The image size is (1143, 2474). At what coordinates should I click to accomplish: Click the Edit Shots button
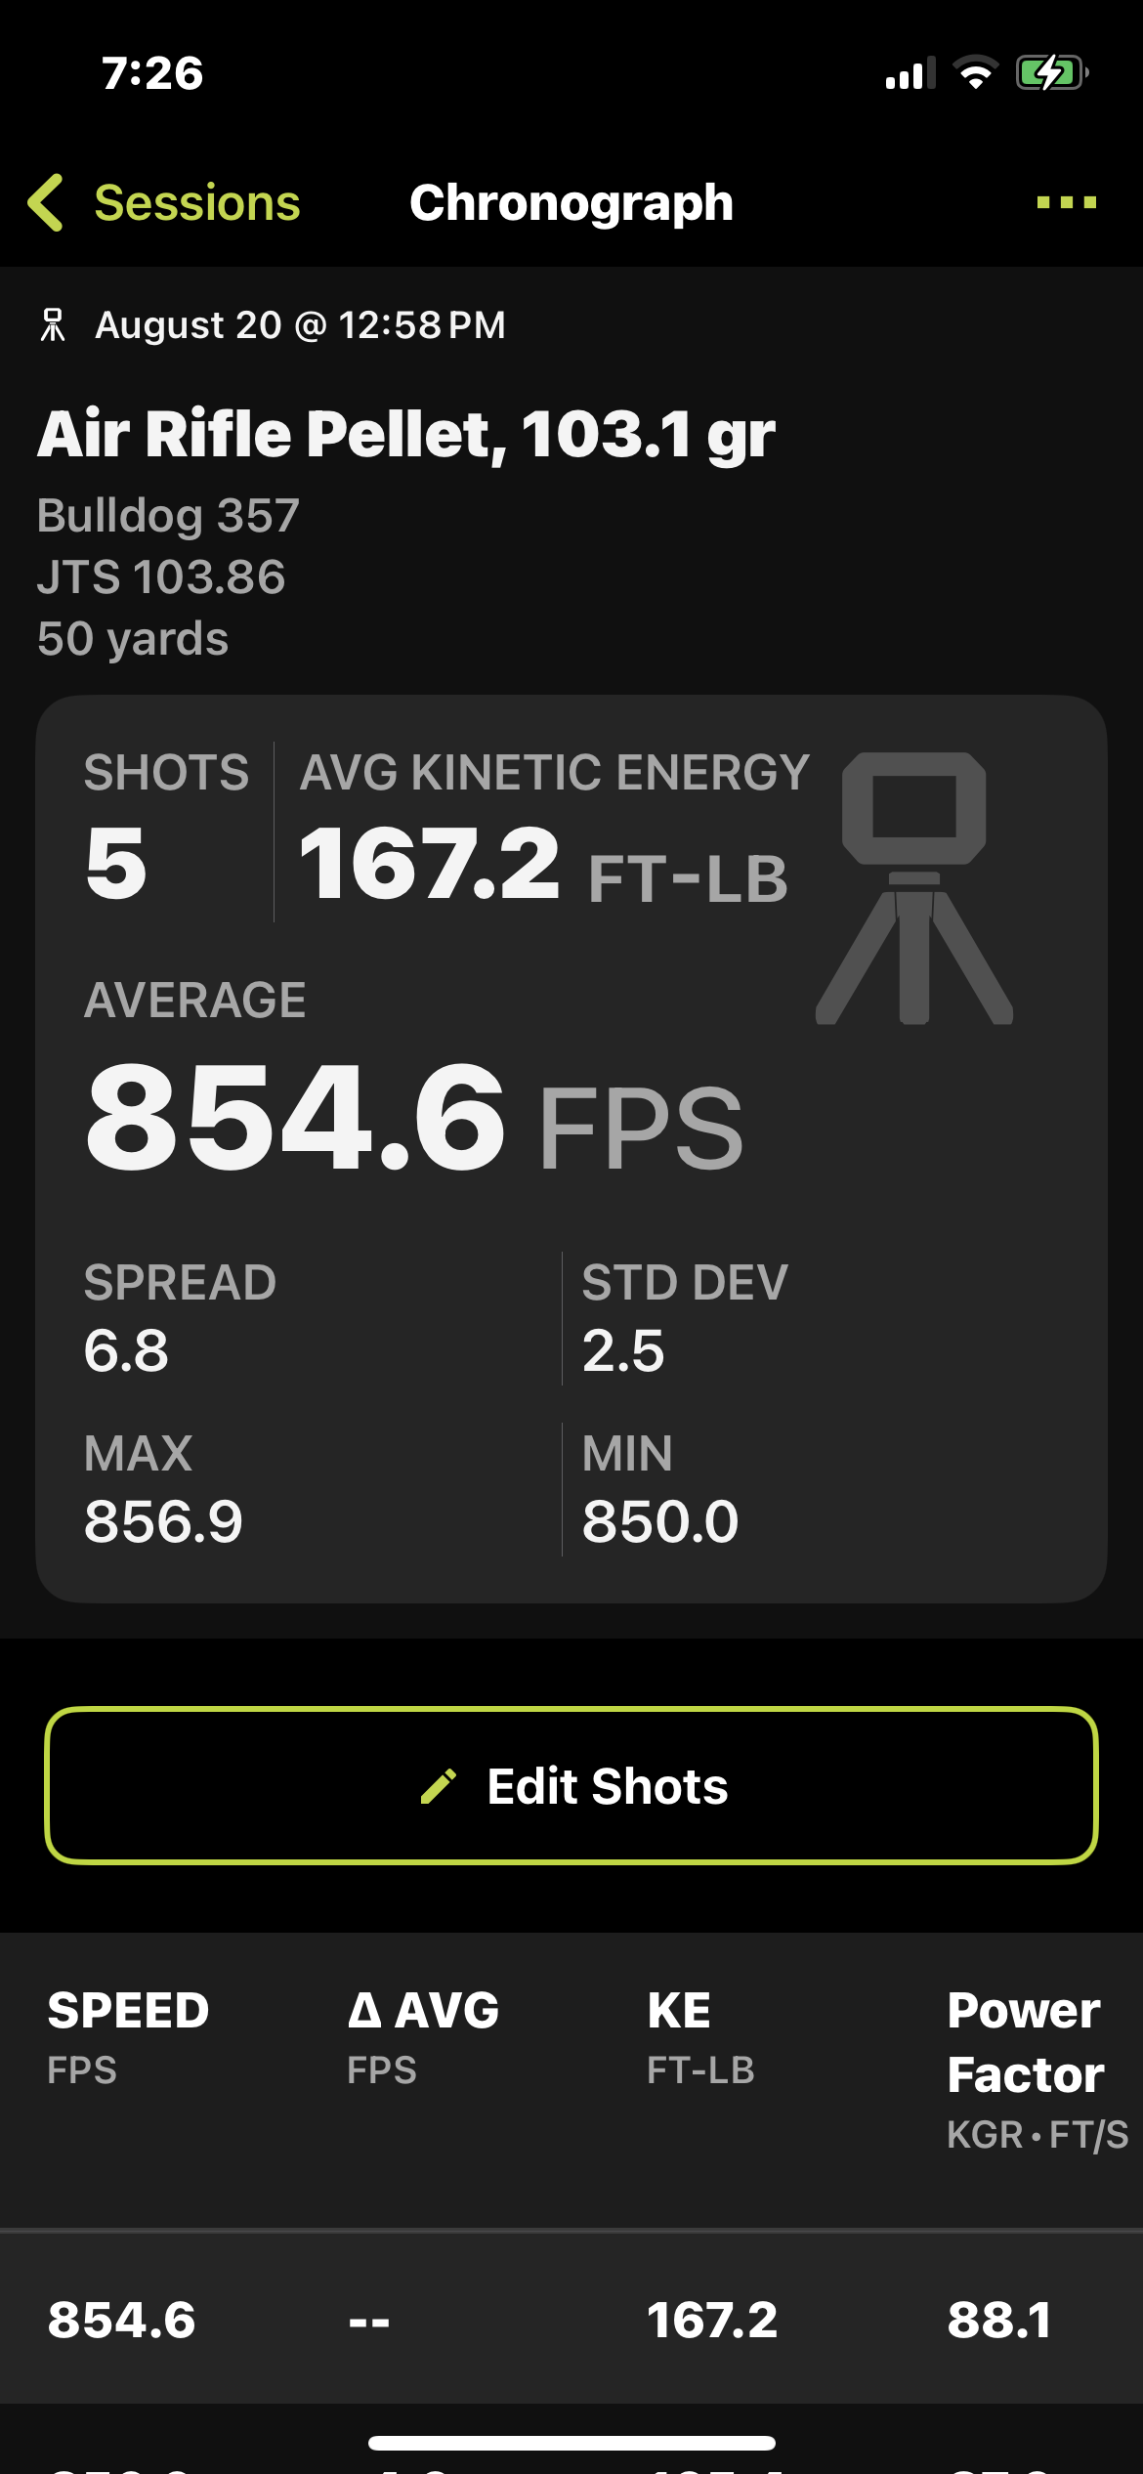point(571,1786)
